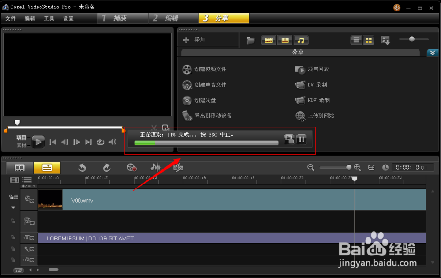This screenshot has width=441, height=278.
Task: Pause the rendering process
Action: 302,139
